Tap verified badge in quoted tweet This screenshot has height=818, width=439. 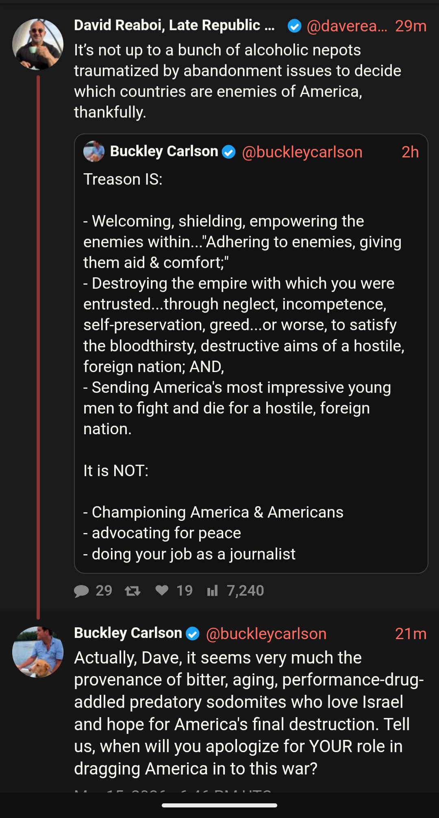[229, 152]
